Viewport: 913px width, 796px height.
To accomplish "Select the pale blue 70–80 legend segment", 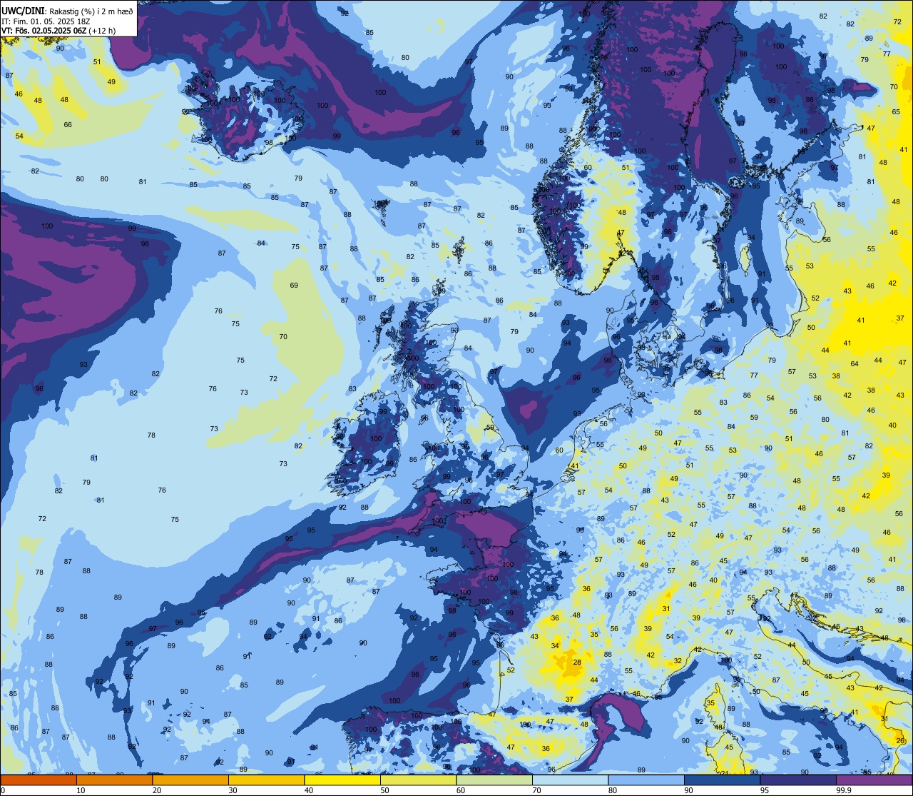I will [x=571, y=780].
